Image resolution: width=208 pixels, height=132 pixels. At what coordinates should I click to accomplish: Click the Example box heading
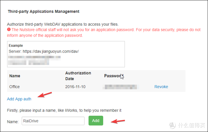16,46
